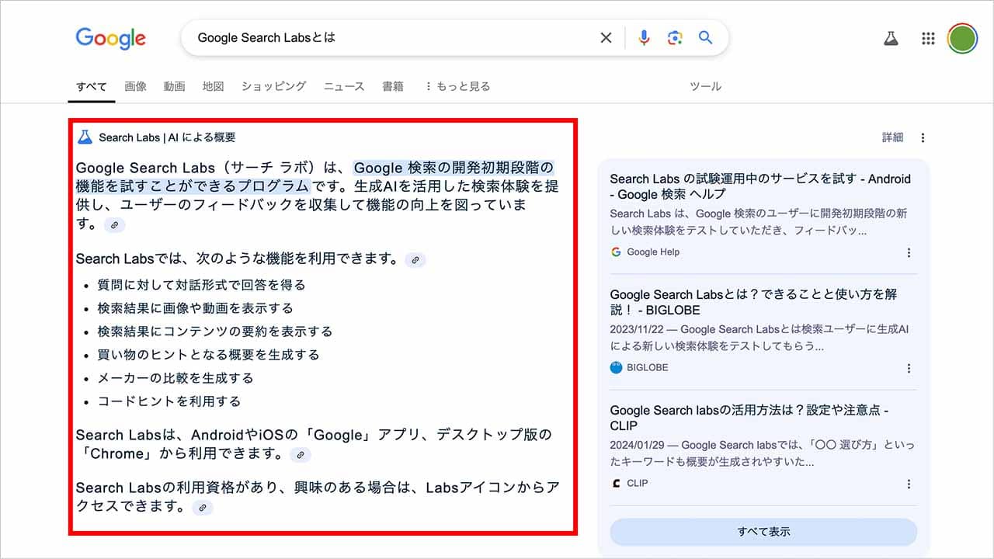
Task: Clear the search box with X
Action: 606,37
